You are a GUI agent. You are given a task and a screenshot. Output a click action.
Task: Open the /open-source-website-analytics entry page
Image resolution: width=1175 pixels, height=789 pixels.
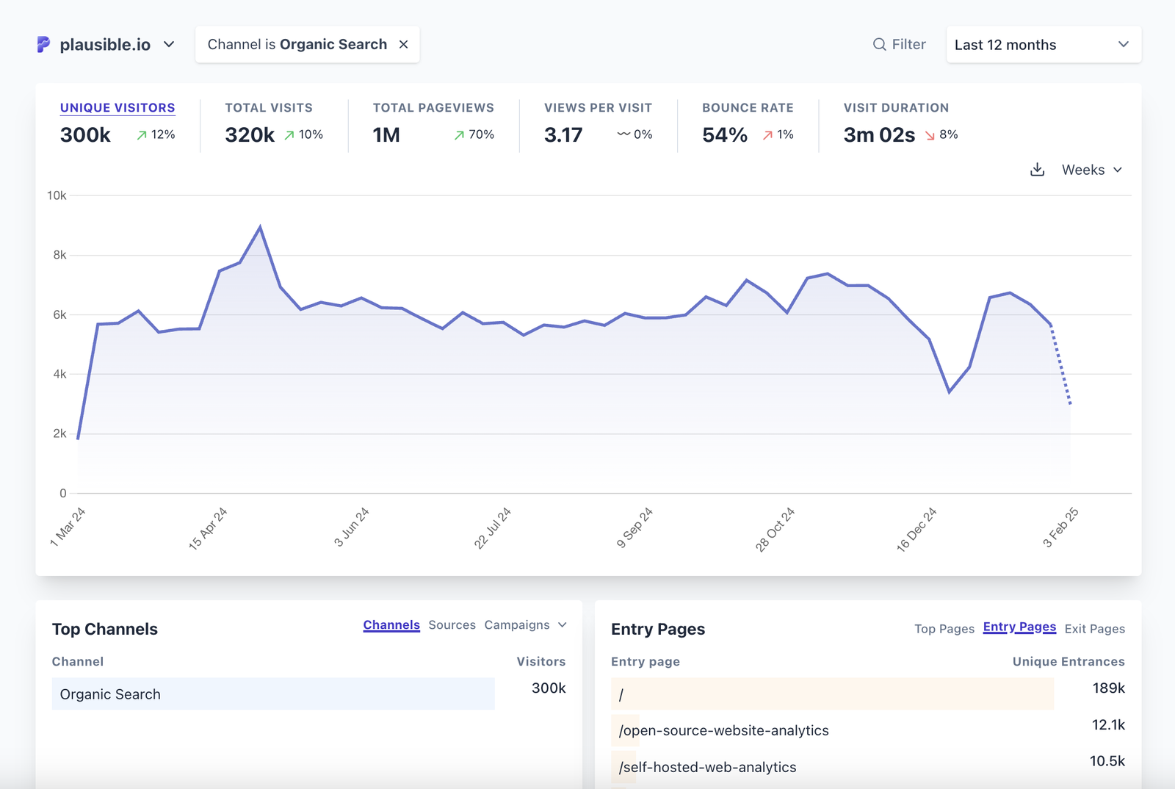tap(723, 730)
